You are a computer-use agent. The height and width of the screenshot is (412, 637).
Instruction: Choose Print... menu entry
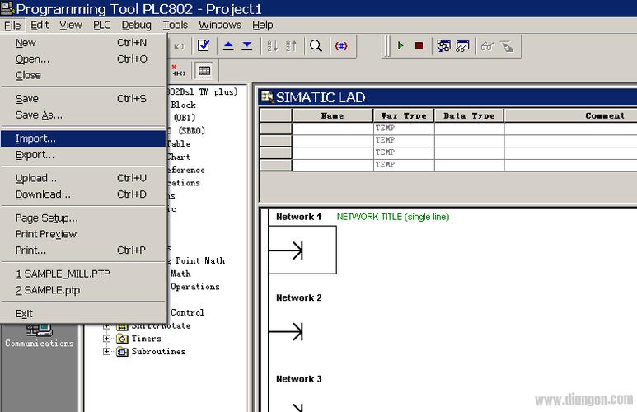(x=83, y=250)
